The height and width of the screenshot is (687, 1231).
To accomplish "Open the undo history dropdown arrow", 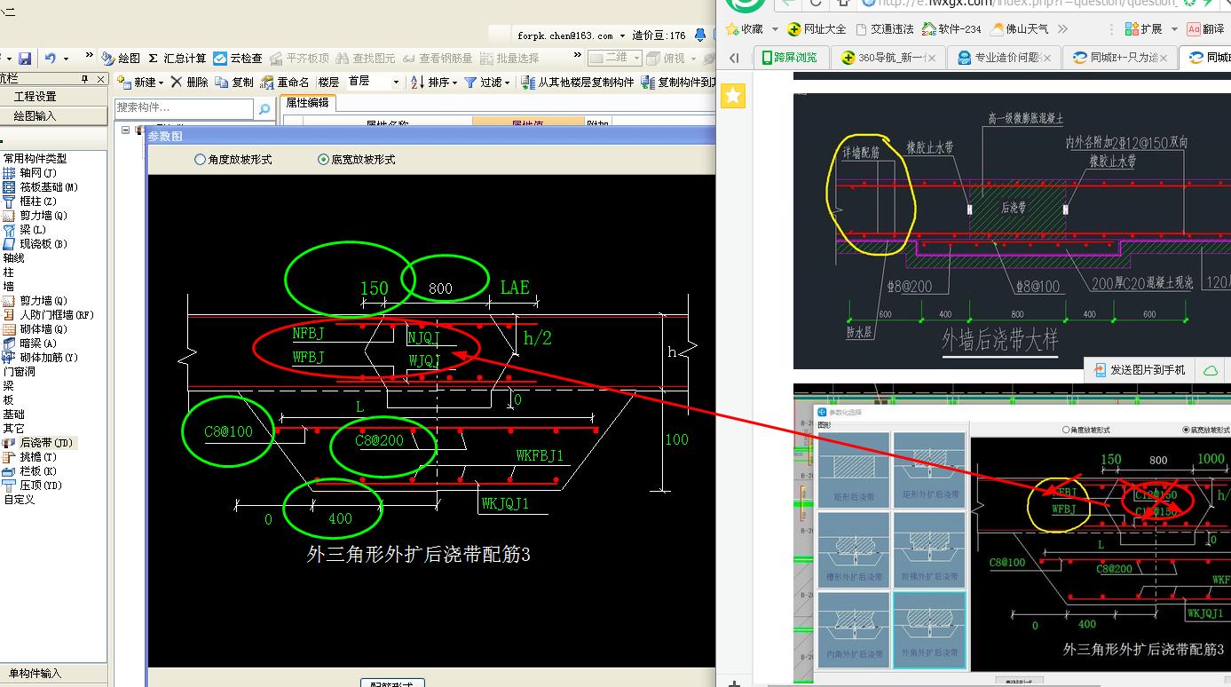I will [67, 59].
